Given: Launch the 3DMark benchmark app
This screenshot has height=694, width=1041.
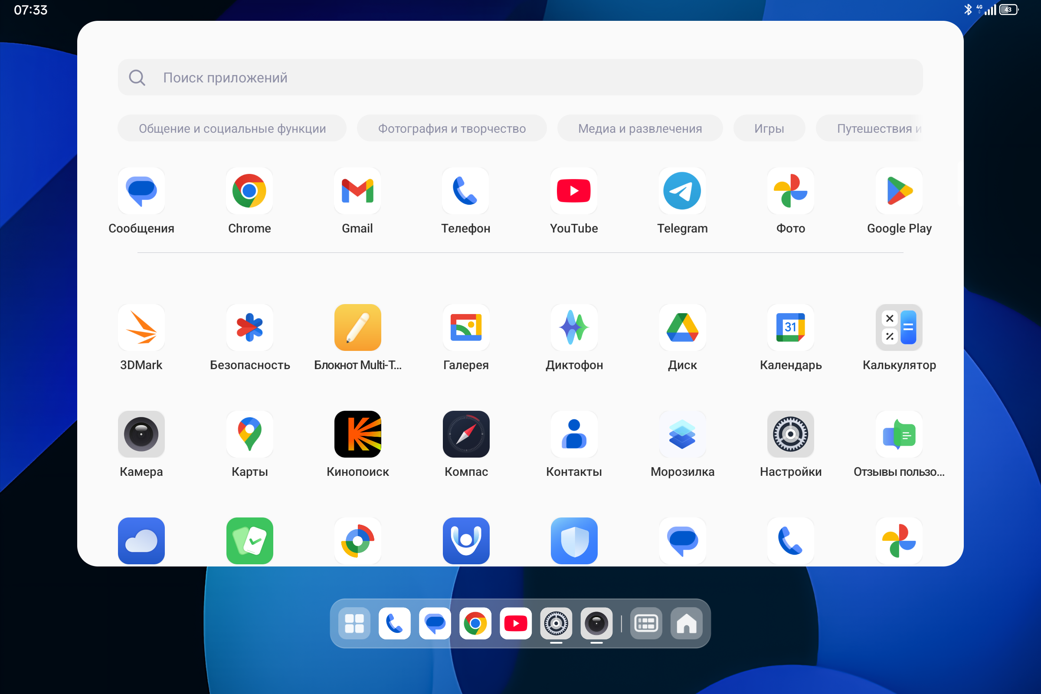Looking at the screenshot, I should (141, 327).
